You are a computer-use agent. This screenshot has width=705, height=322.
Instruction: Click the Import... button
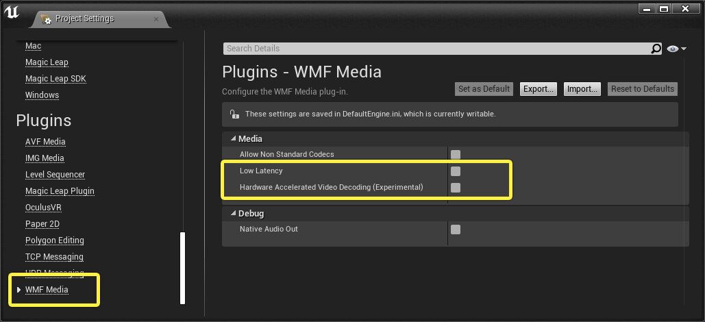tap(582, 89)
